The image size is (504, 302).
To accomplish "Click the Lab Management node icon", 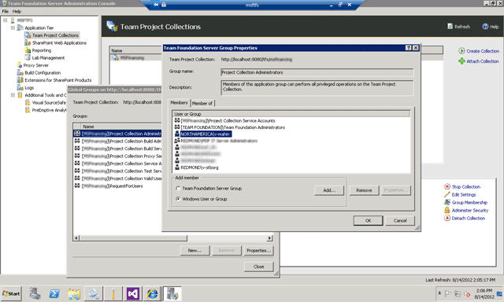I will tap(28, 57).
